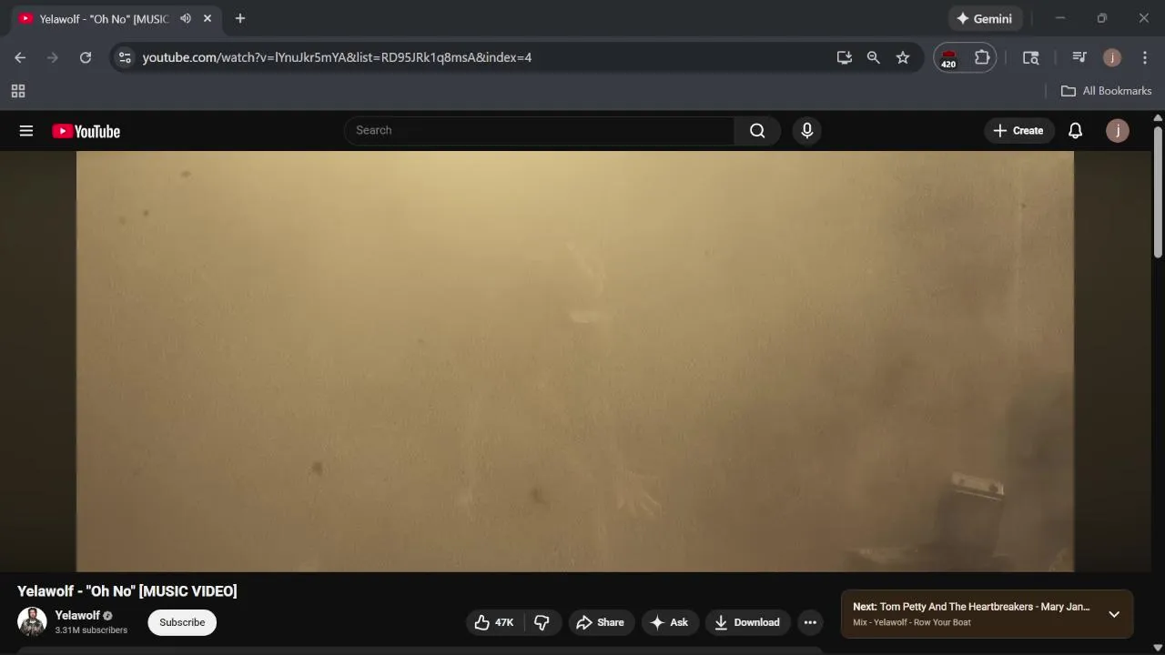Click the Share button

tap(601, 622)
